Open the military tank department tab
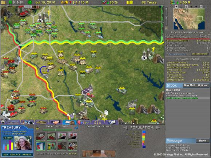Image resolution: width=211 pixels, height=158 pixels. coord(41,122)
